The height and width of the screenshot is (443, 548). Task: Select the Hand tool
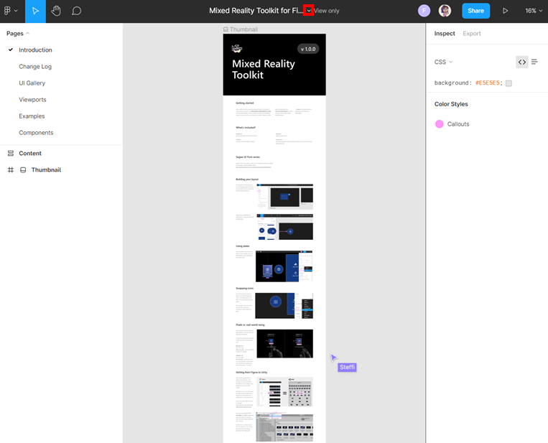point(56,11)
